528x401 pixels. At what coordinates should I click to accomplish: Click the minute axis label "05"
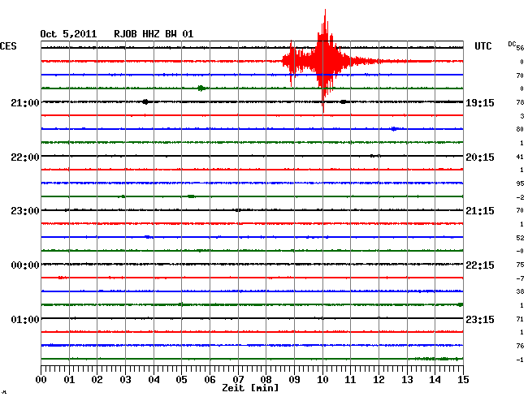coord(181,379)
